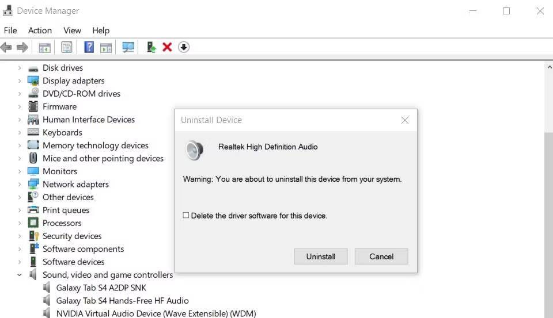553x318 pixels.
Task: Collapse Sound, video and game controllers
Action: pos(20,275)
